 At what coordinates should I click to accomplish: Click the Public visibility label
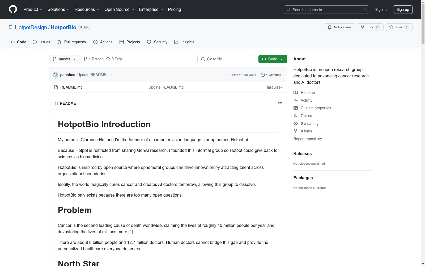pos(85,27)
